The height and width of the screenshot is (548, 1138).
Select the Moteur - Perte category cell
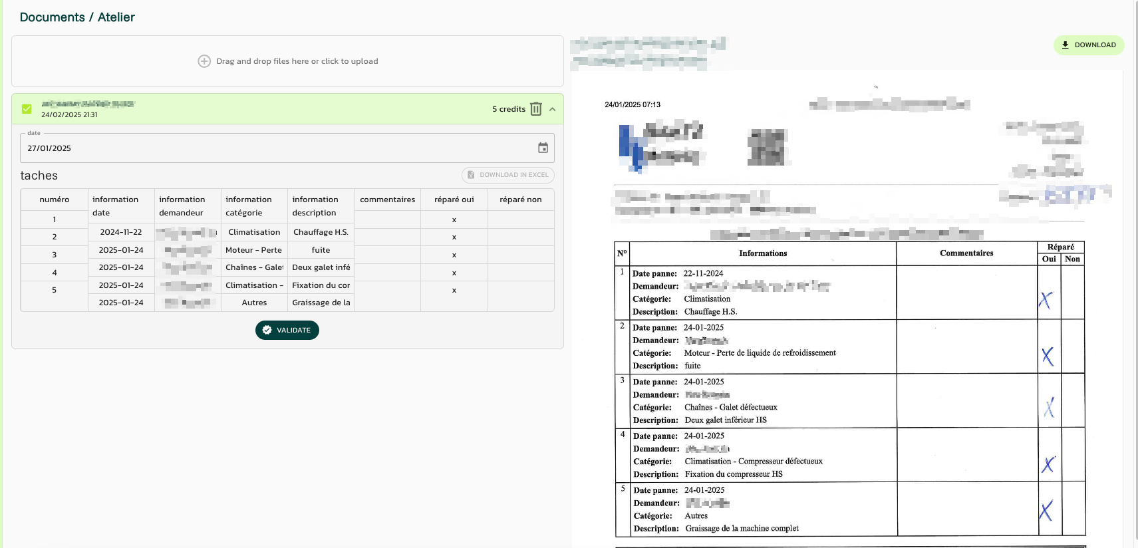pyautogui.click(x=254, y=250)
